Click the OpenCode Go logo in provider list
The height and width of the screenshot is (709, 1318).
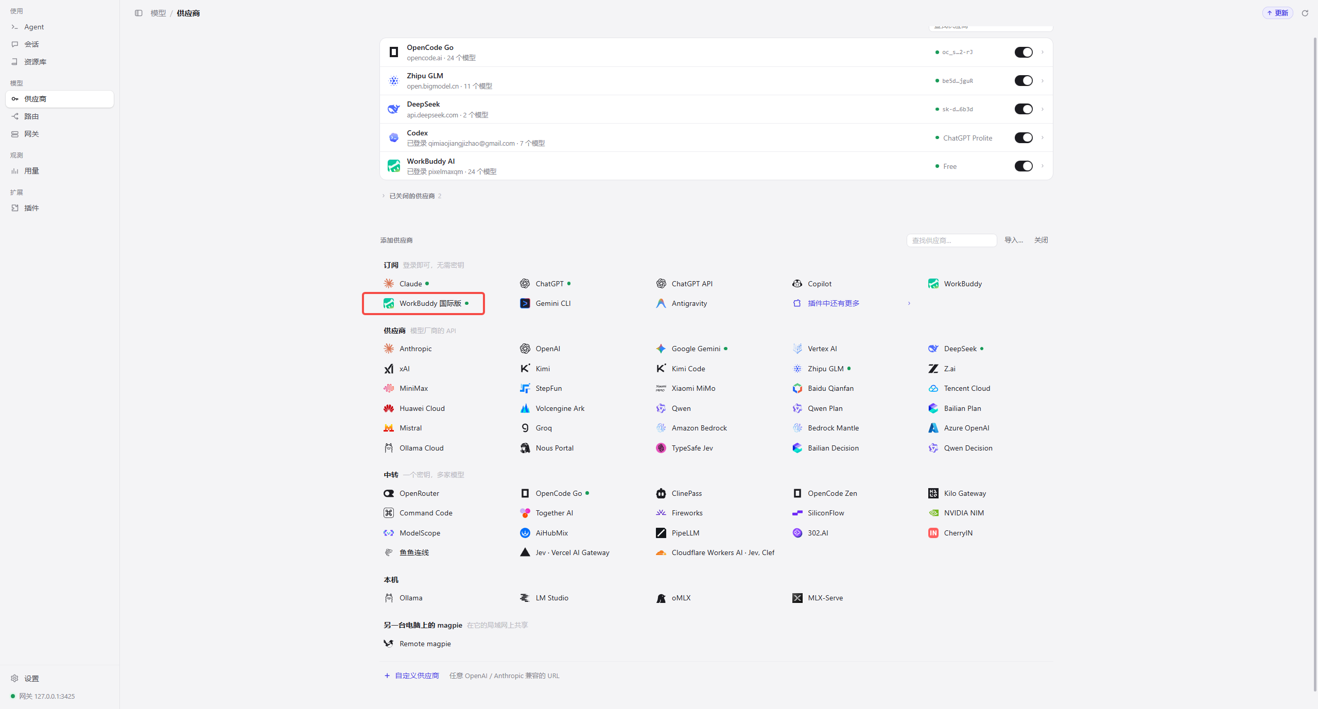click(x=394, y=52)
